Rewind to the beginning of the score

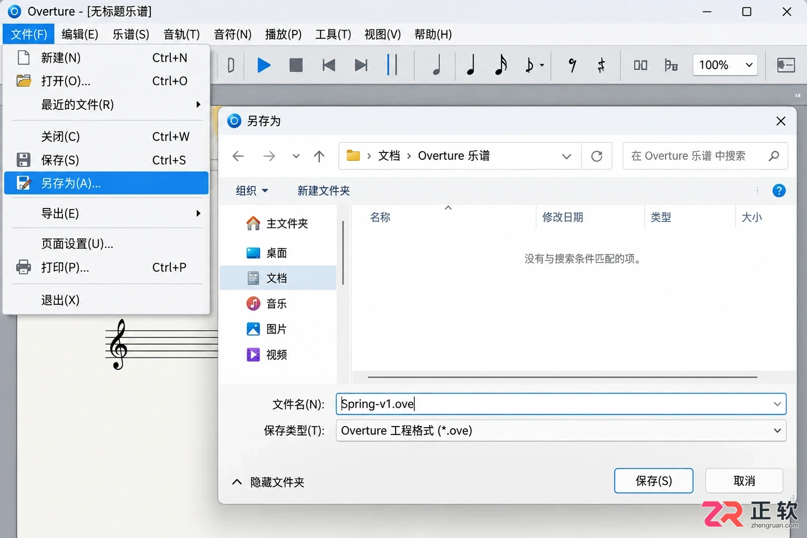point(328,66)
